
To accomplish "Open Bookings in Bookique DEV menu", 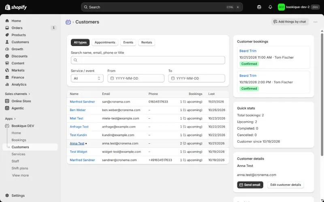I will click(19, 140).
